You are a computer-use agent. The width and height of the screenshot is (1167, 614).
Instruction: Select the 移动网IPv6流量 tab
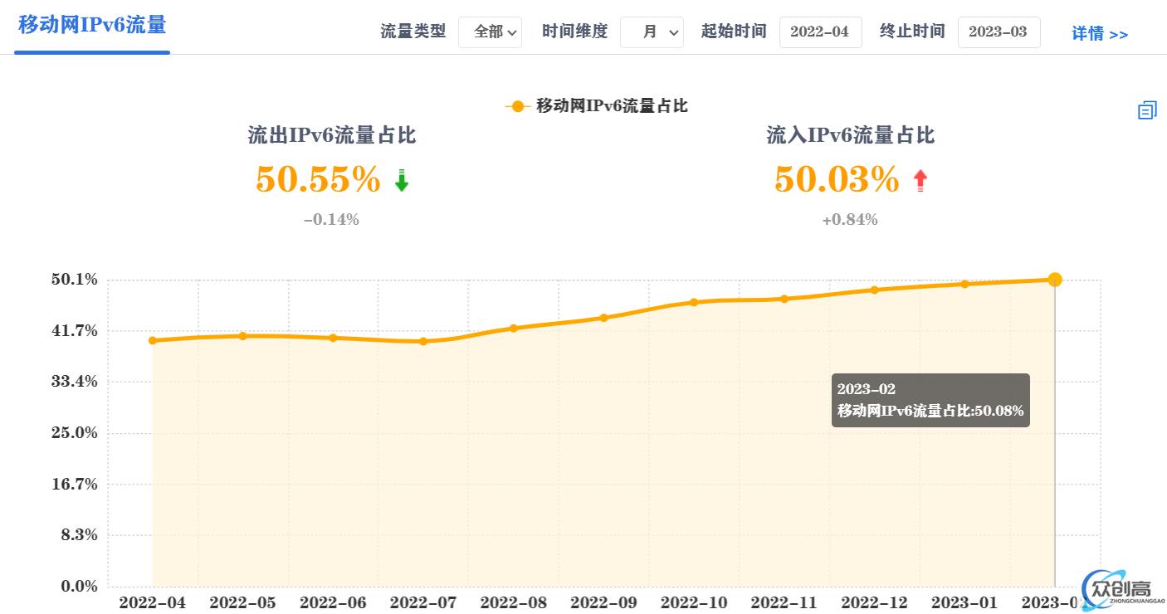tap(92, 25)
